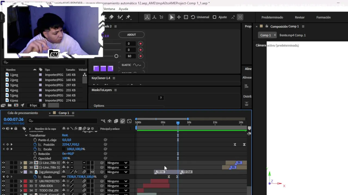
Task: Expand layer 29 properties
Action: coord(21,163)
